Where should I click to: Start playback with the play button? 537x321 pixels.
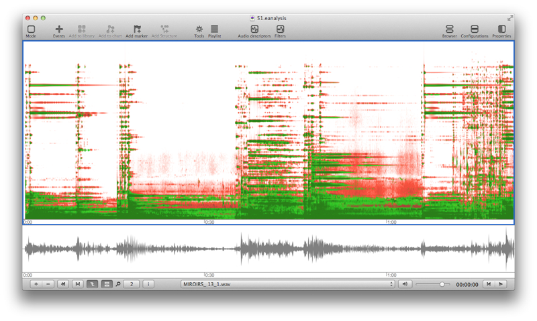[x=501, y=284]
